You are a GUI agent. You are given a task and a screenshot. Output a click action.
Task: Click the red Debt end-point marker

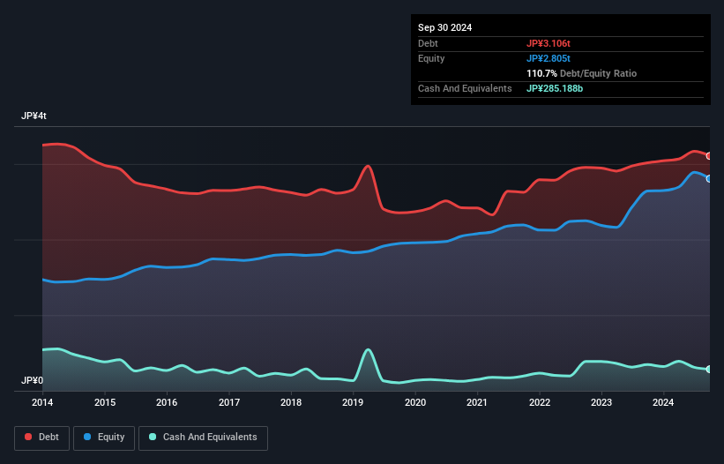tap(709, 156)
